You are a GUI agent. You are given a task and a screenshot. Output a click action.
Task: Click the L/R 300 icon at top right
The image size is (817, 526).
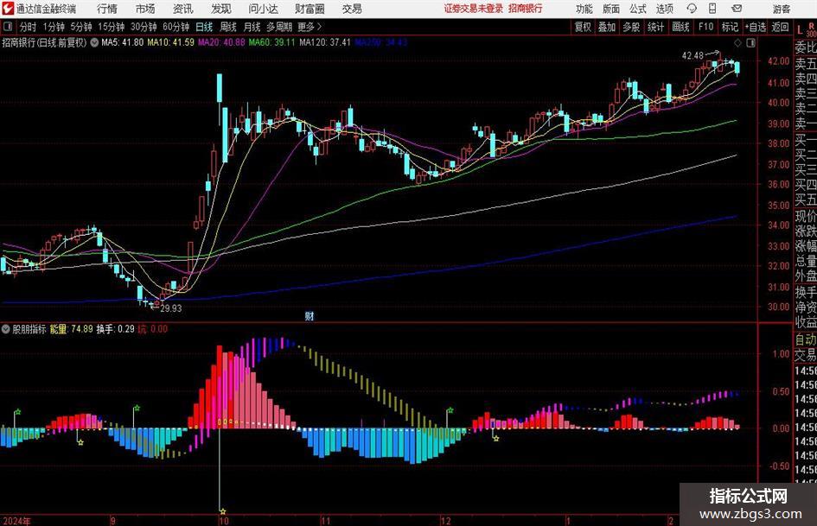point(806,29)
